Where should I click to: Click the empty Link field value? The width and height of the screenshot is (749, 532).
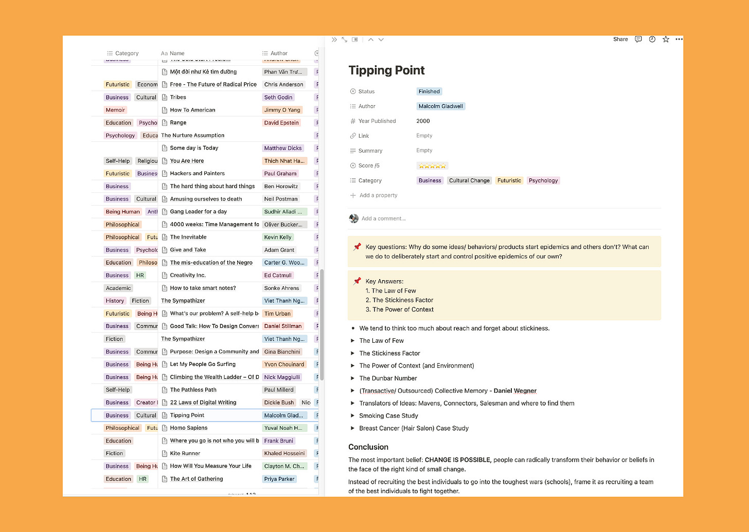click(424, 136)
